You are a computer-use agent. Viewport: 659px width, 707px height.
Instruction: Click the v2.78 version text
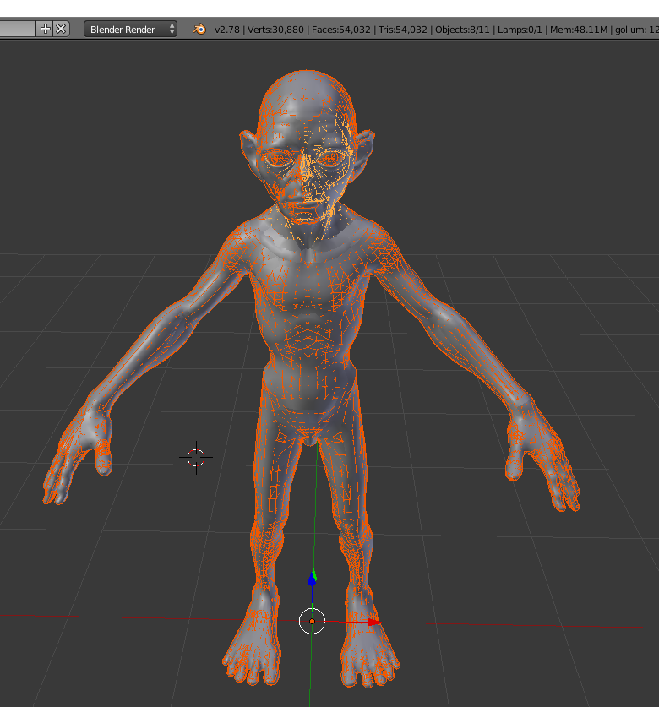227,30
